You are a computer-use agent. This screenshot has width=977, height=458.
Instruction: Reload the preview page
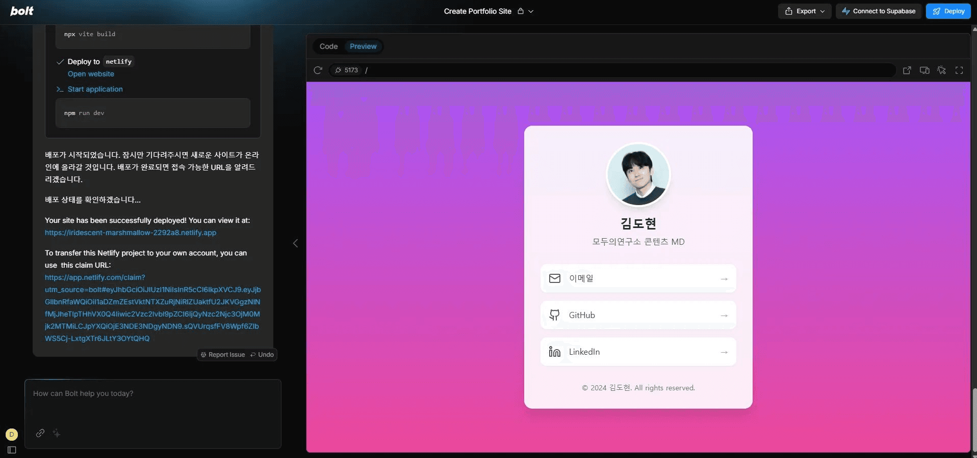318,70
